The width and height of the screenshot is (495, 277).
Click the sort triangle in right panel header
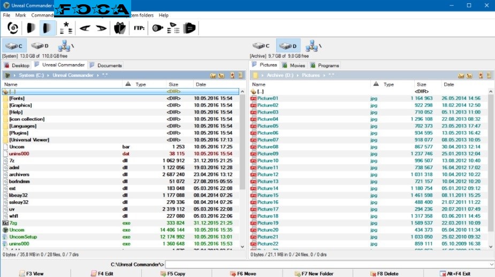(376, 84)
